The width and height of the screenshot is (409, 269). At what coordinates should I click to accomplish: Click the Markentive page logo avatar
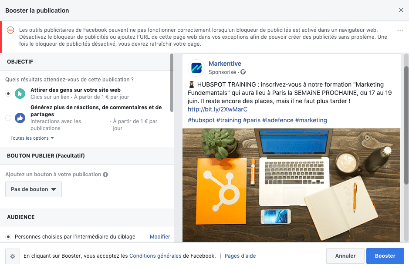click(196, 68)
